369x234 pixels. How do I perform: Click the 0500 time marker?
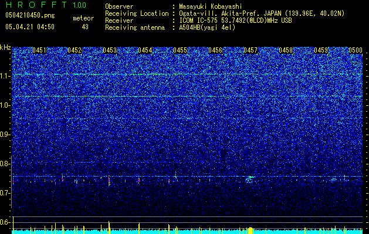tap(356, 50)
